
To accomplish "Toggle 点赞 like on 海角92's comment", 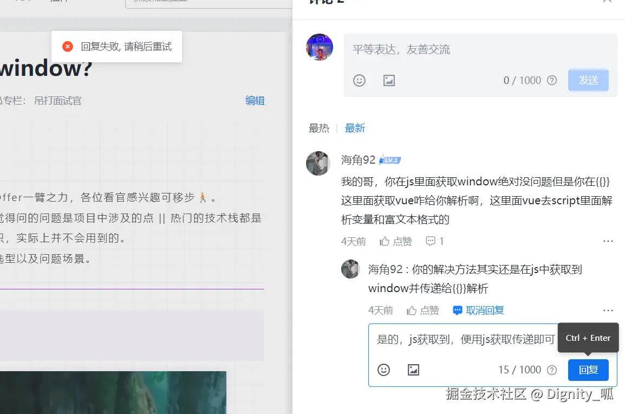I will 395,241.
